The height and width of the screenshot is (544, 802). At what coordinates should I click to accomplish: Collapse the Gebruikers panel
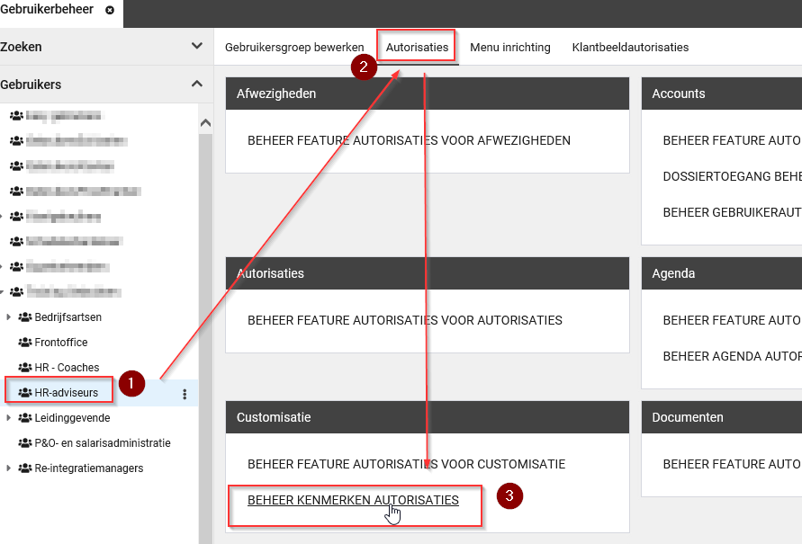click(x=197, y=85)
